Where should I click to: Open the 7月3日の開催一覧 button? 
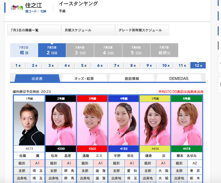34,30
